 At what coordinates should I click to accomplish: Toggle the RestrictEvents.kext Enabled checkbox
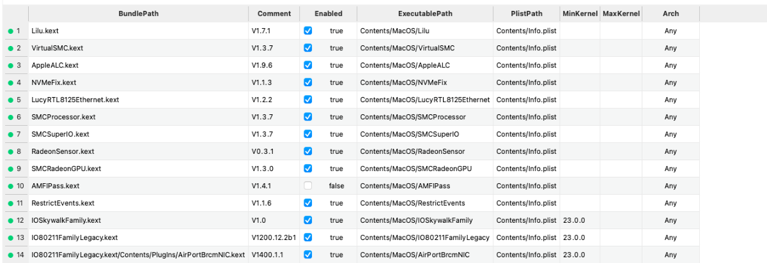click(308, 203)
